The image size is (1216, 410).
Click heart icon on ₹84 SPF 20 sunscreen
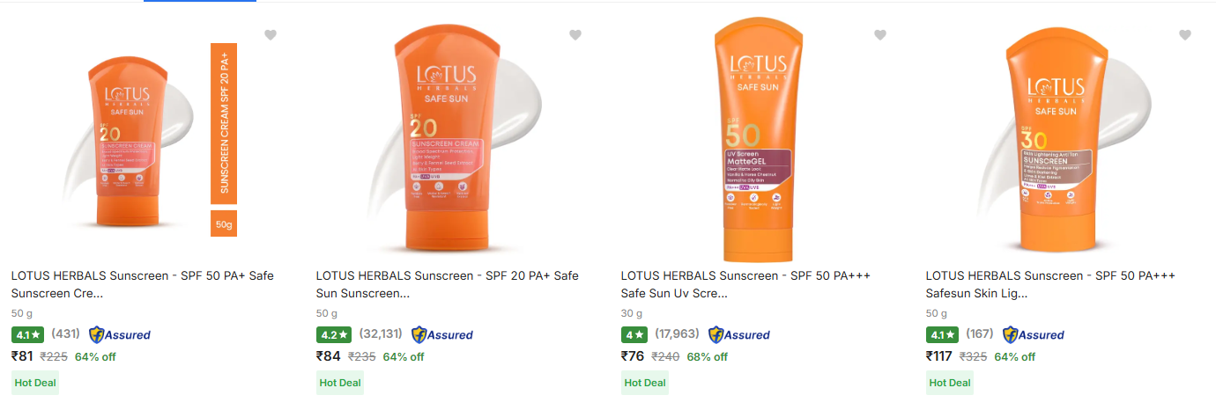point(575,35)
